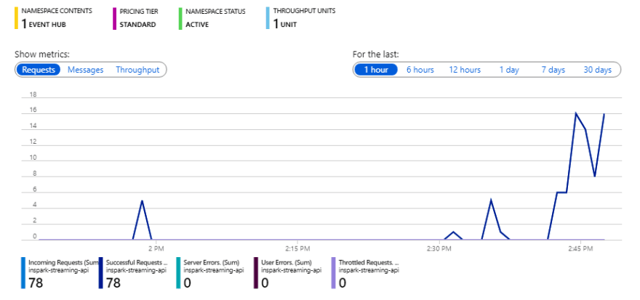Click the User Errors dark purple bar
The width and height of the screenshot is (640, 300).
tap(255, 272)
